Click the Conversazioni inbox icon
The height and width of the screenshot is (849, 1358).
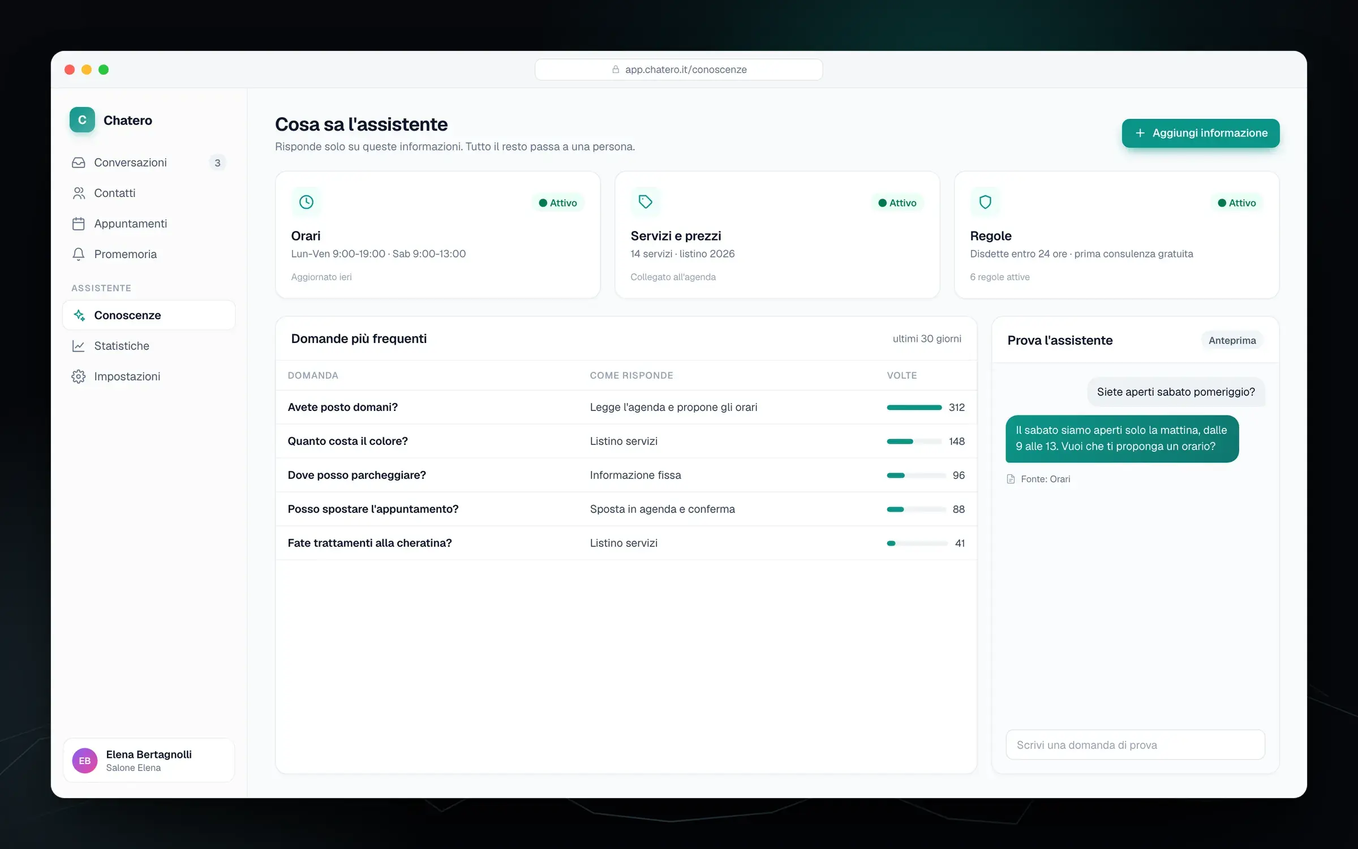(79, 162)
